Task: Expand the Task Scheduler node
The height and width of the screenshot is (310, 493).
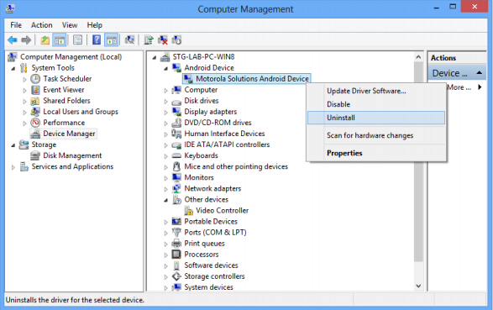Action: (x=24, y=79)
